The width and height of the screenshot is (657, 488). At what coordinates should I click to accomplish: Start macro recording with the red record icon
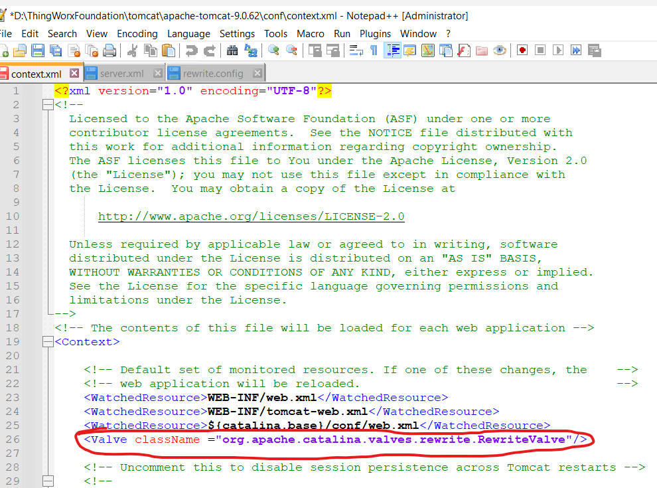coord(522,50)
